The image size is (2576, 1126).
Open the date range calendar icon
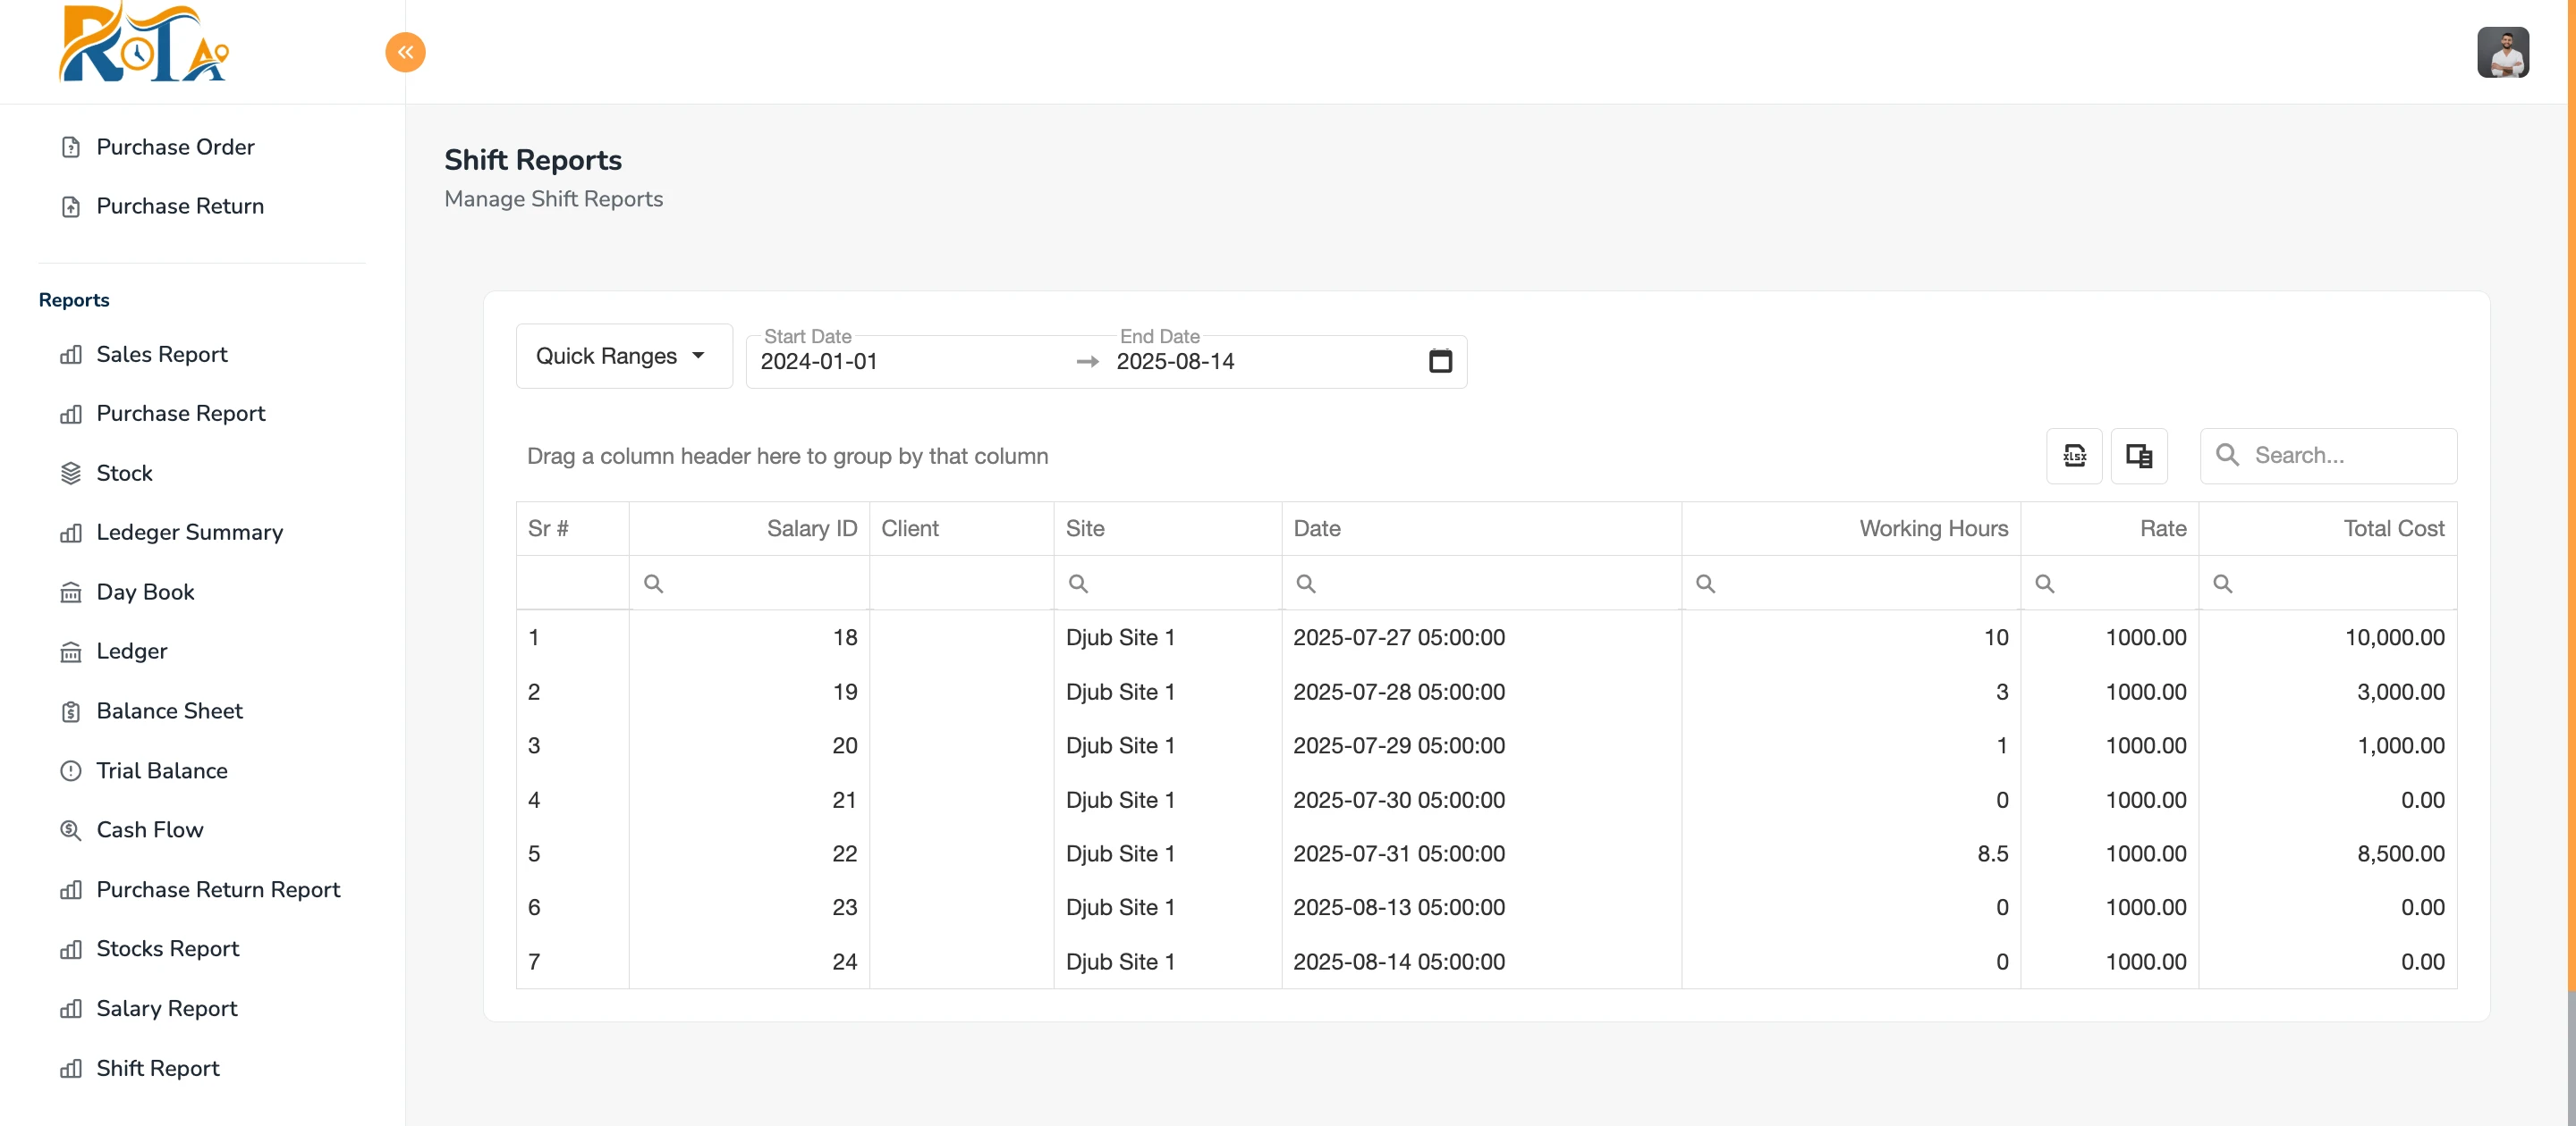(1439, 361)
